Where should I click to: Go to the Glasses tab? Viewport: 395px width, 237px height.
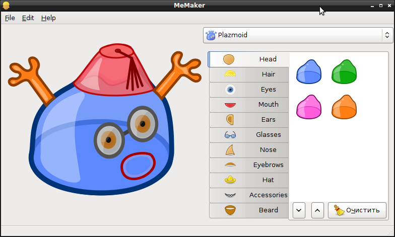tap(249, 135)
